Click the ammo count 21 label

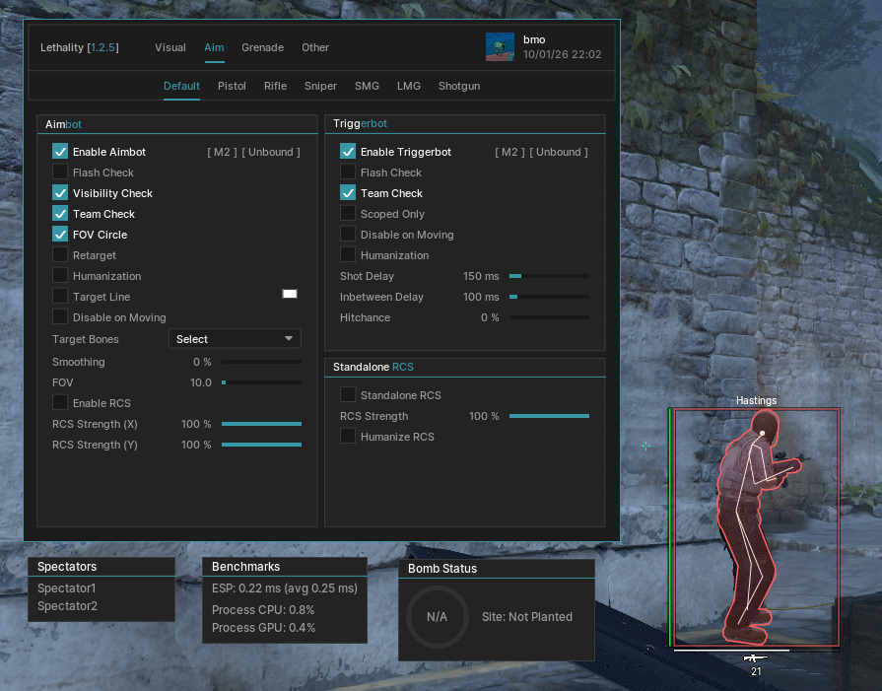pyautogui.click(x=756, y=671)
